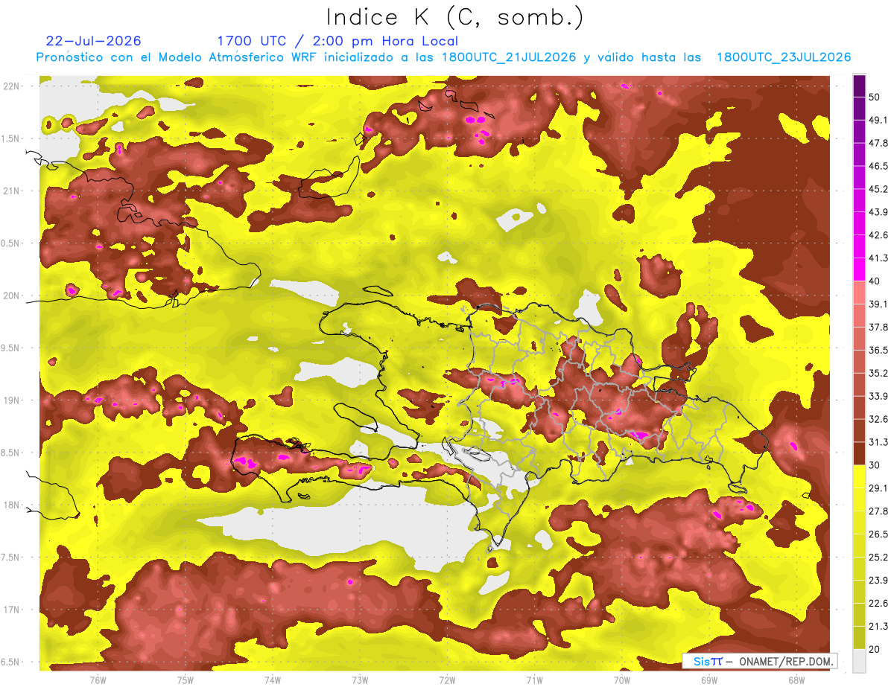Click the legend value "45.2"
The width and height of the screenshot is (894, 690).
pos(878,189)
